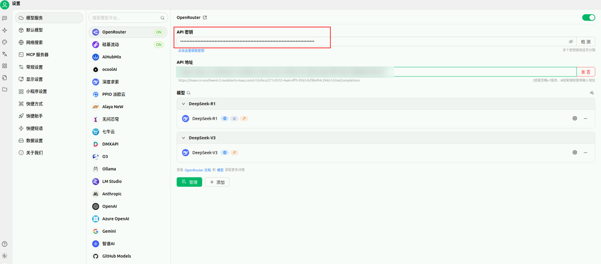Click the search icon next to 模型
The image size is (601, 264).
click(189, 93)
